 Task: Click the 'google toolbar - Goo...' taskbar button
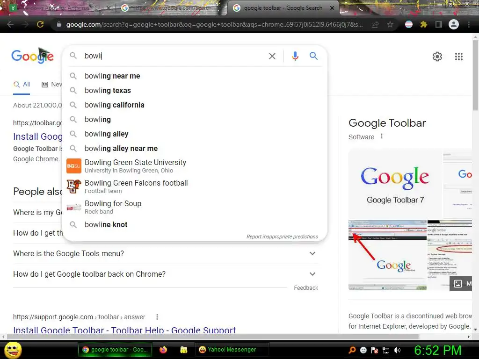tap(115, 350)
